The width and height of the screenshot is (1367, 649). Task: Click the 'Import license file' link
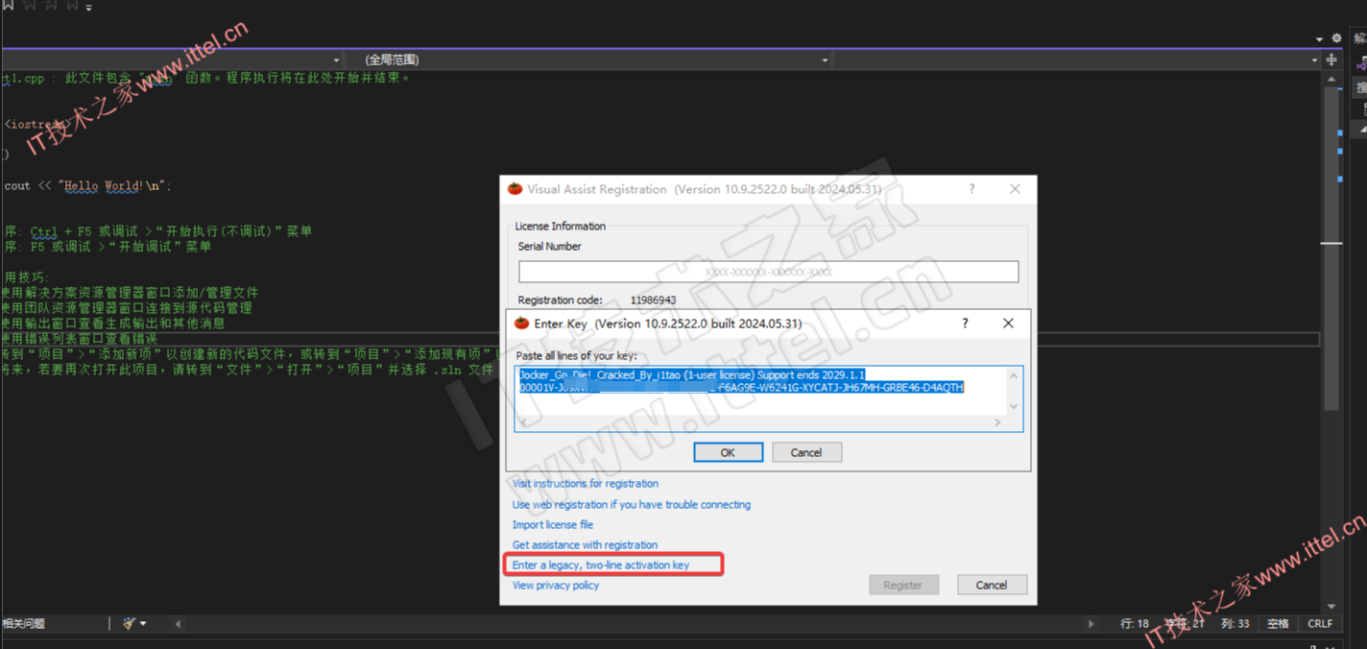tap(552, 524)
